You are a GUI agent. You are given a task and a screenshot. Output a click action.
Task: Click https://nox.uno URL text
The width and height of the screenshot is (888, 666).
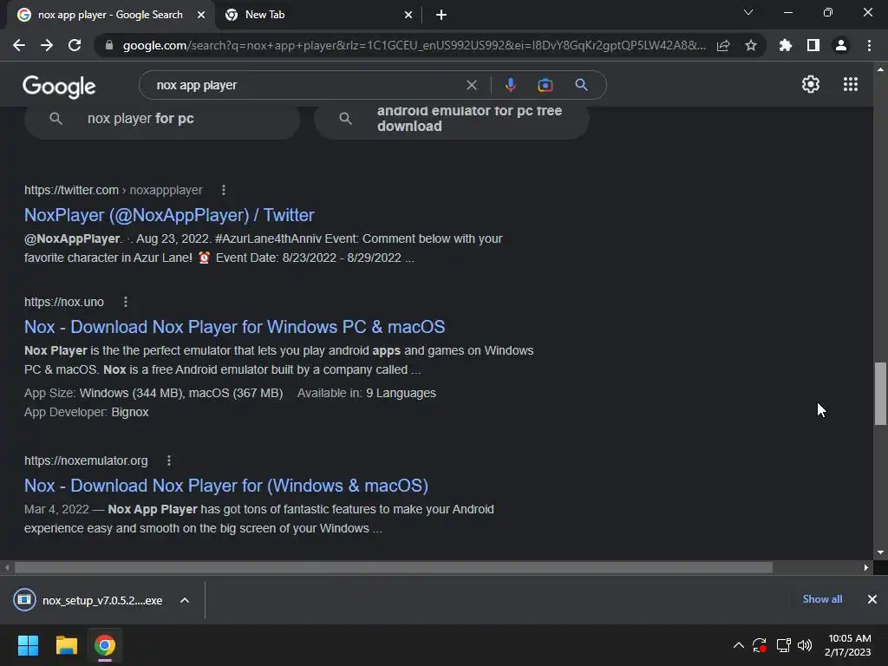(64, 302)
